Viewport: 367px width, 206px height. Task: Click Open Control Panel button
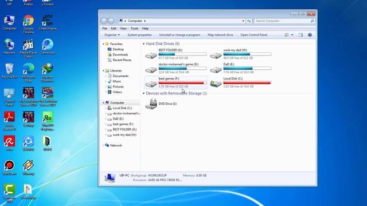point(253,35)
